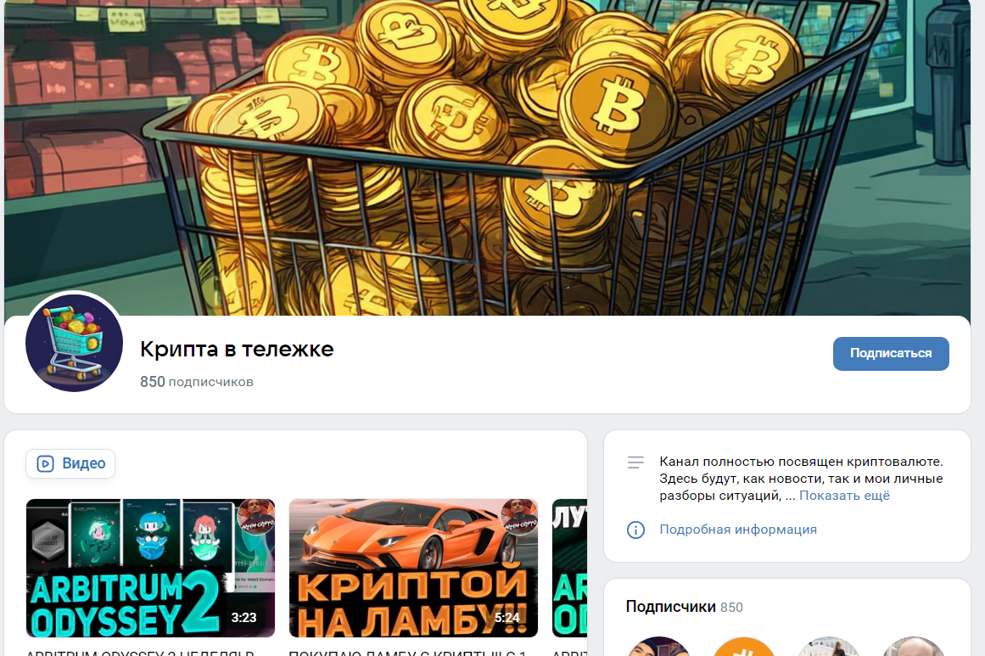
Task: Click the 850 подписчиков count under title
Action: coord(197,381)
